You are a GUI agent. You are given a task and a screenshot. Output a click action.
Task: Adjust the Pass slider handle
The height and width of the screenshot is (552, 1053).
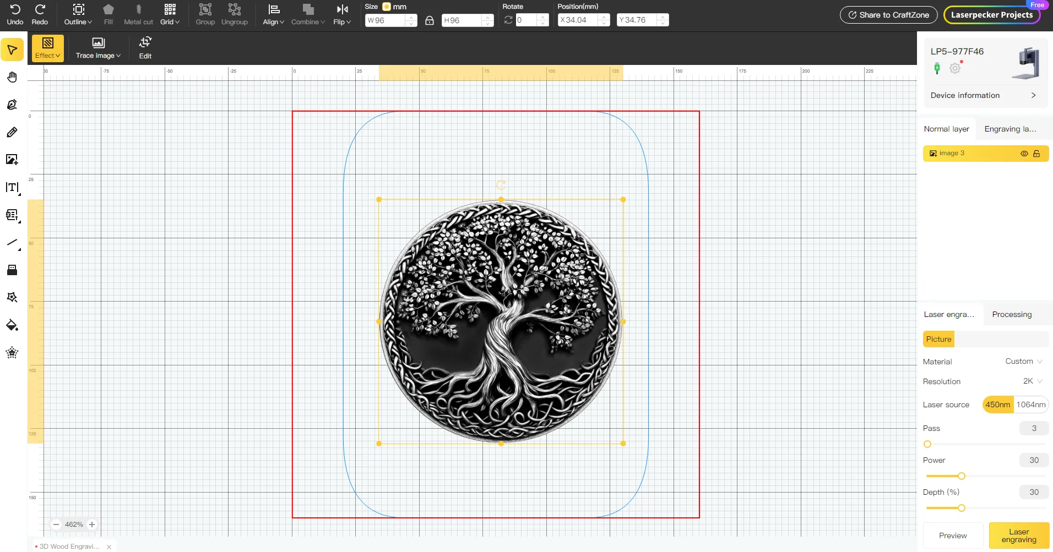point(927,444)
